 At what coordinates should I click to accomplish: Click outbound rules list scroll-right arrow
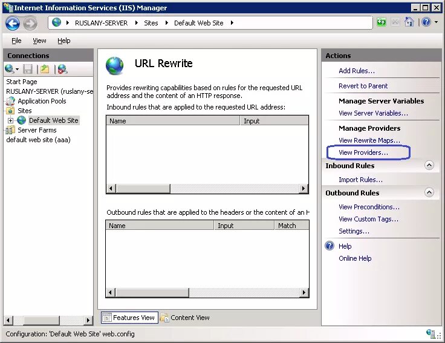pos(304,292)
